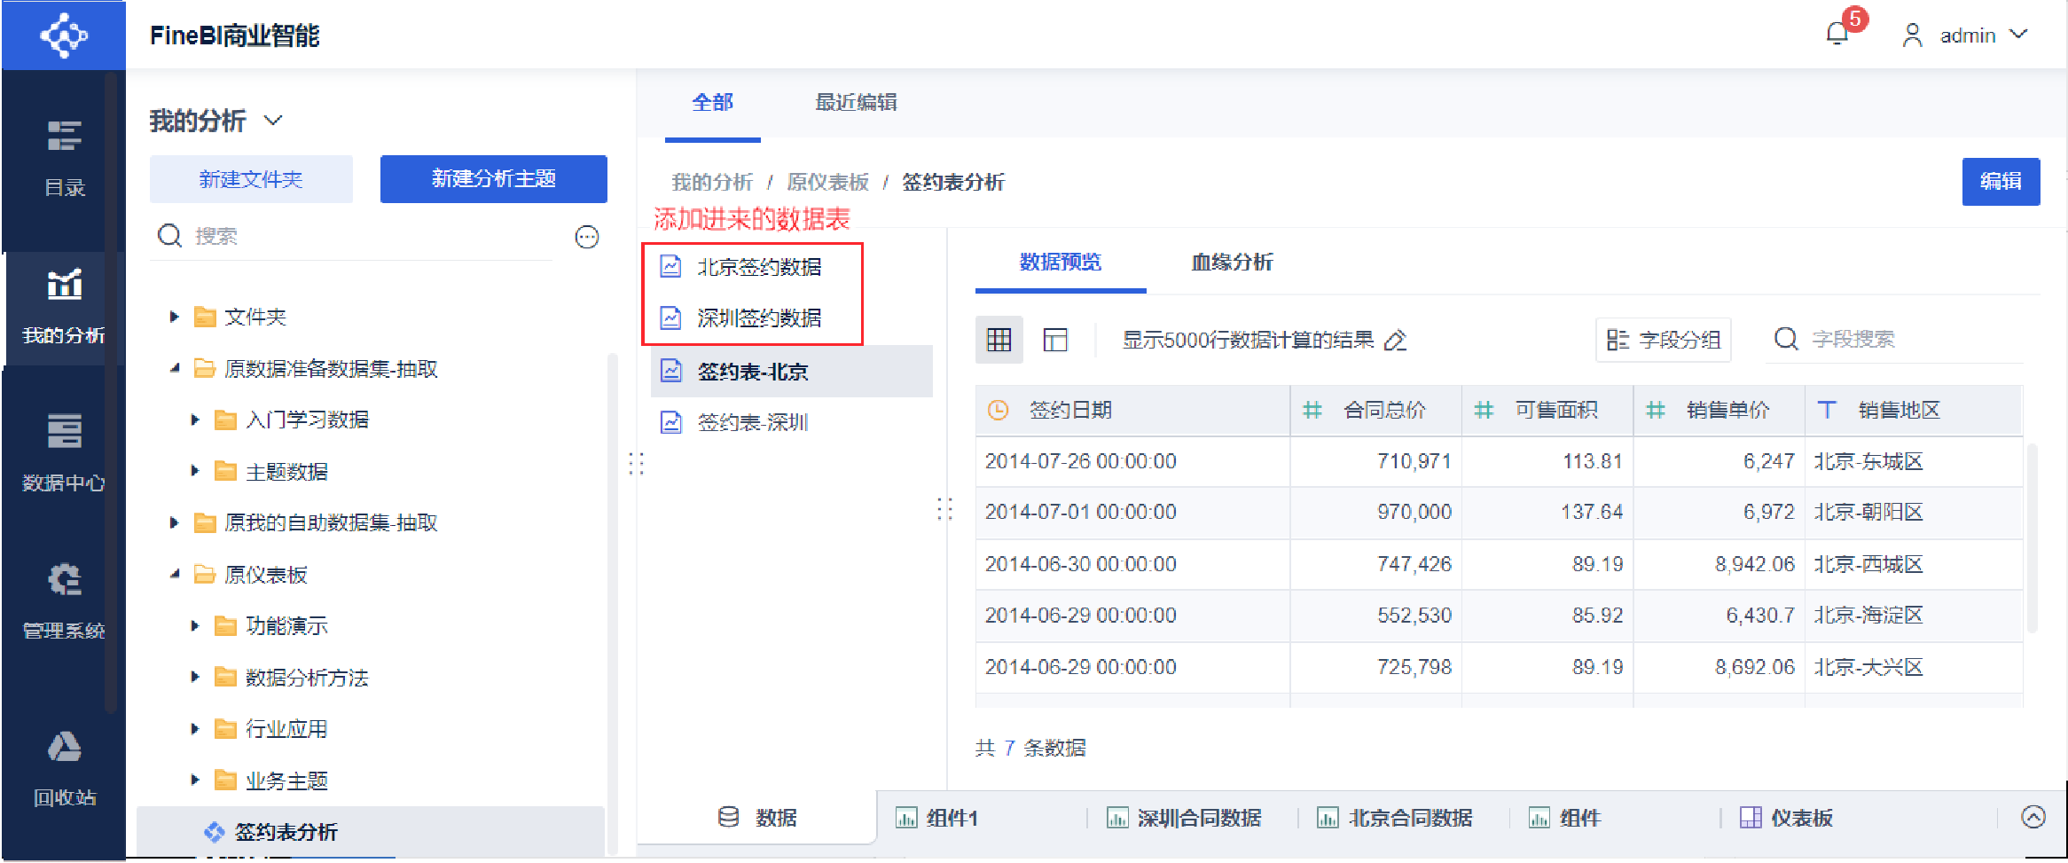Click the clock type icon on 签约日期
2068x863 pixels.
[999, 410]
